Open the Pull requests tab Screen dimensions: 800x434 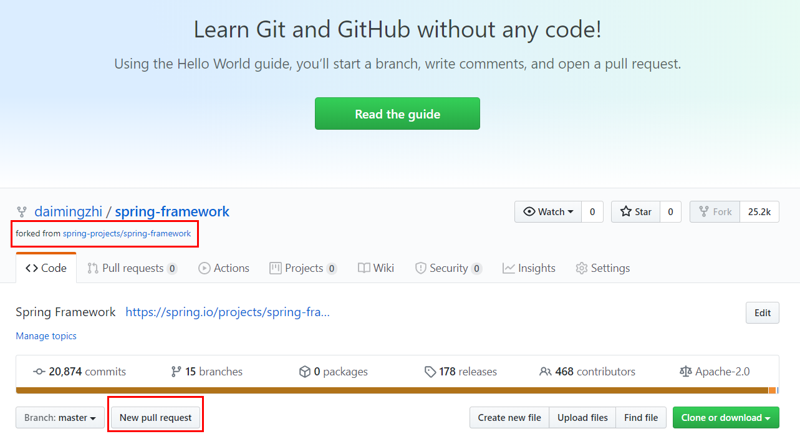click(x=132, y=268)
